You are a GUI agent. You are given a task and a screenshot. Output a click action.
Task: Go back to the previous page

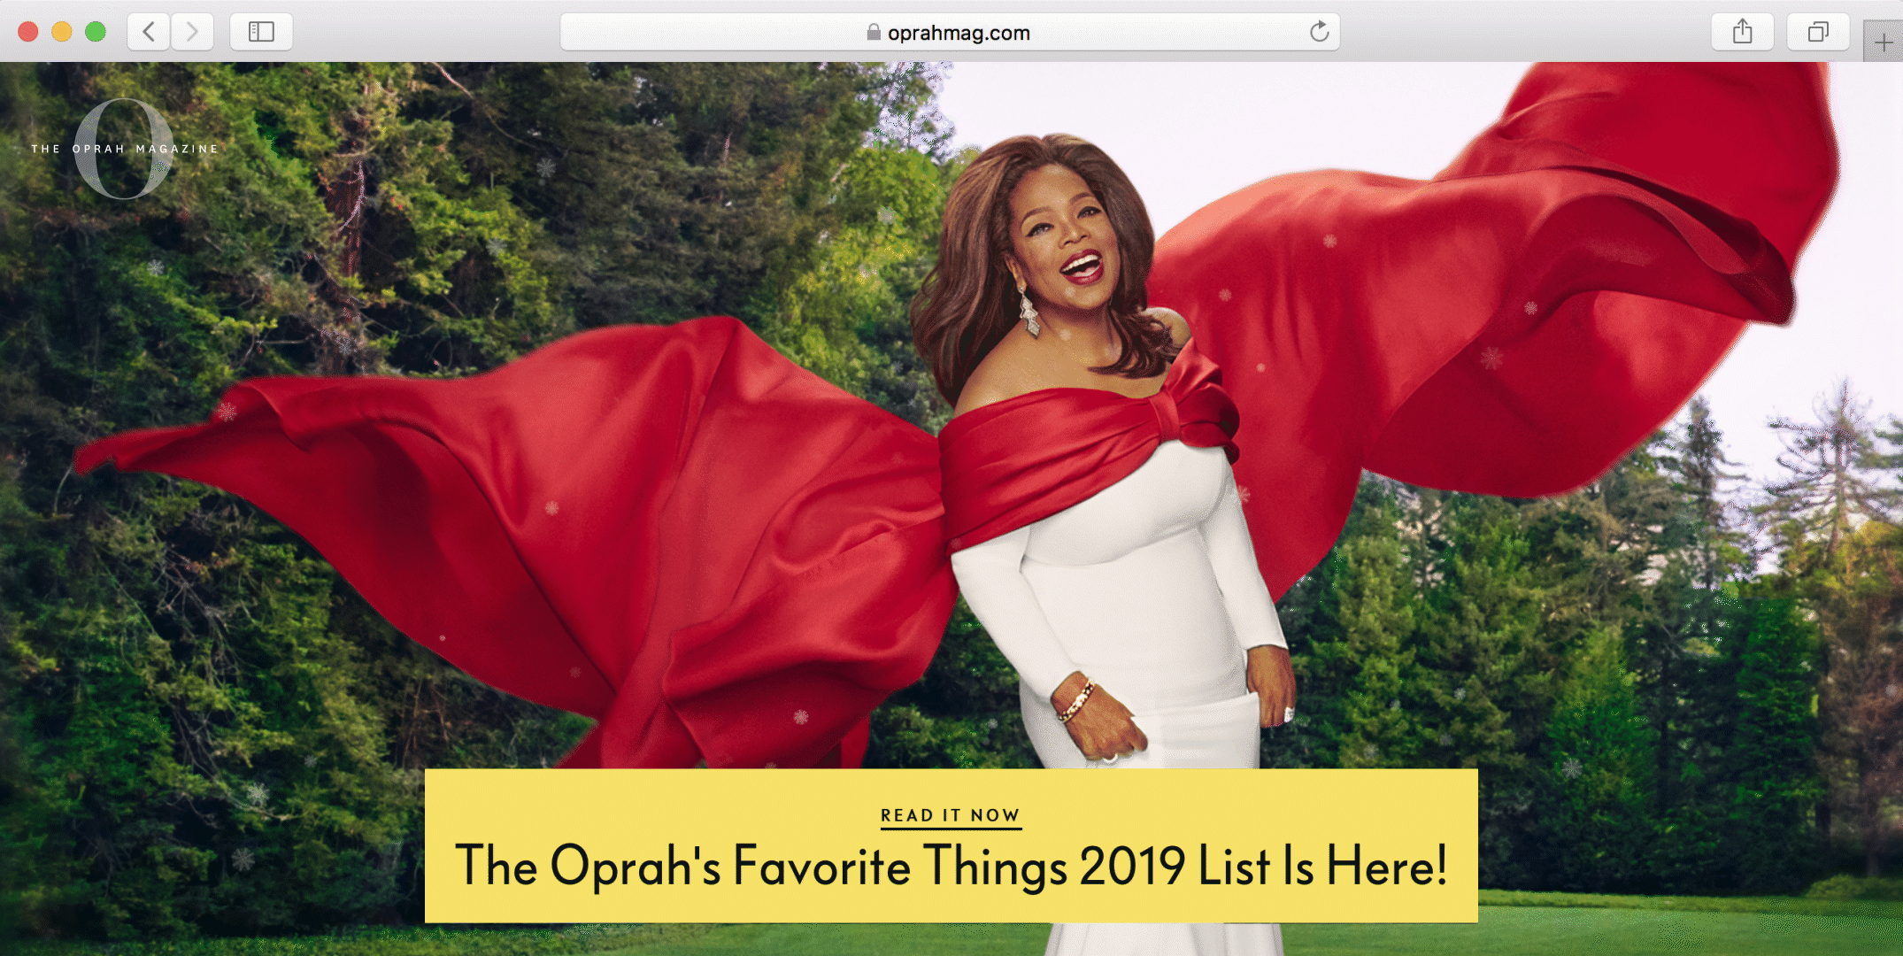tap(149, 32)
